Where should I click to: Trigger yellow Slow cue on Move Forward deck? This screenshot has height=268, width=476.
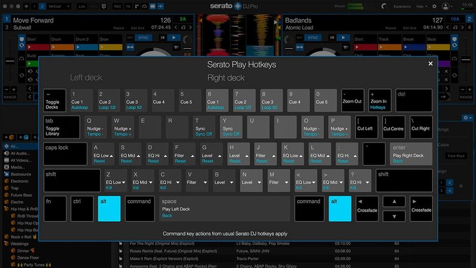(x=111, y=47)
